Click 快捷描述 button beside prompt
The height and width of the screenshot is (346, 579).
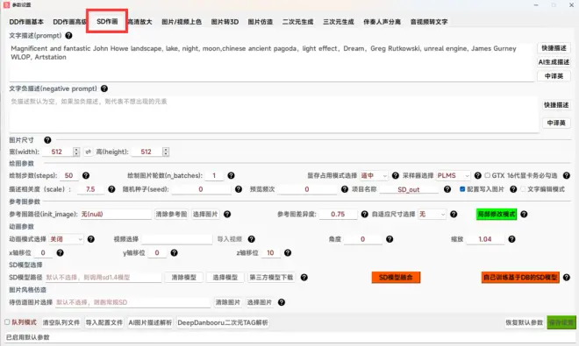[x=554, y=48]
